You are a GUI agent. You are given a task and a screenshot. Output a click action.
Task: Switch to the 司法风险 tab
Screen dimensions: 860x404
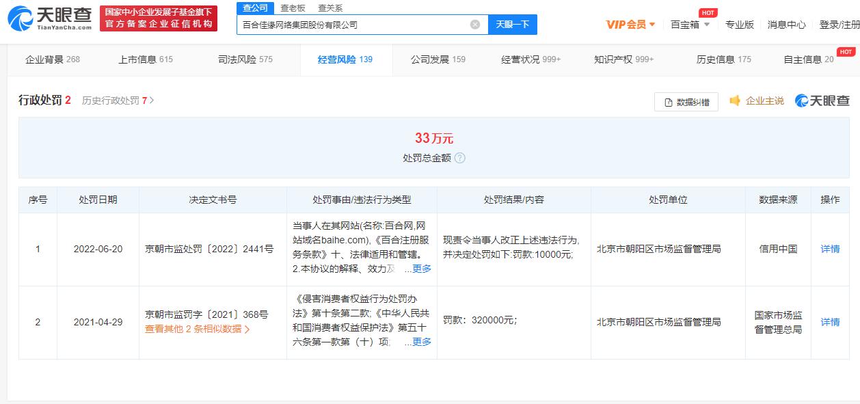click(x=245, y=59)
